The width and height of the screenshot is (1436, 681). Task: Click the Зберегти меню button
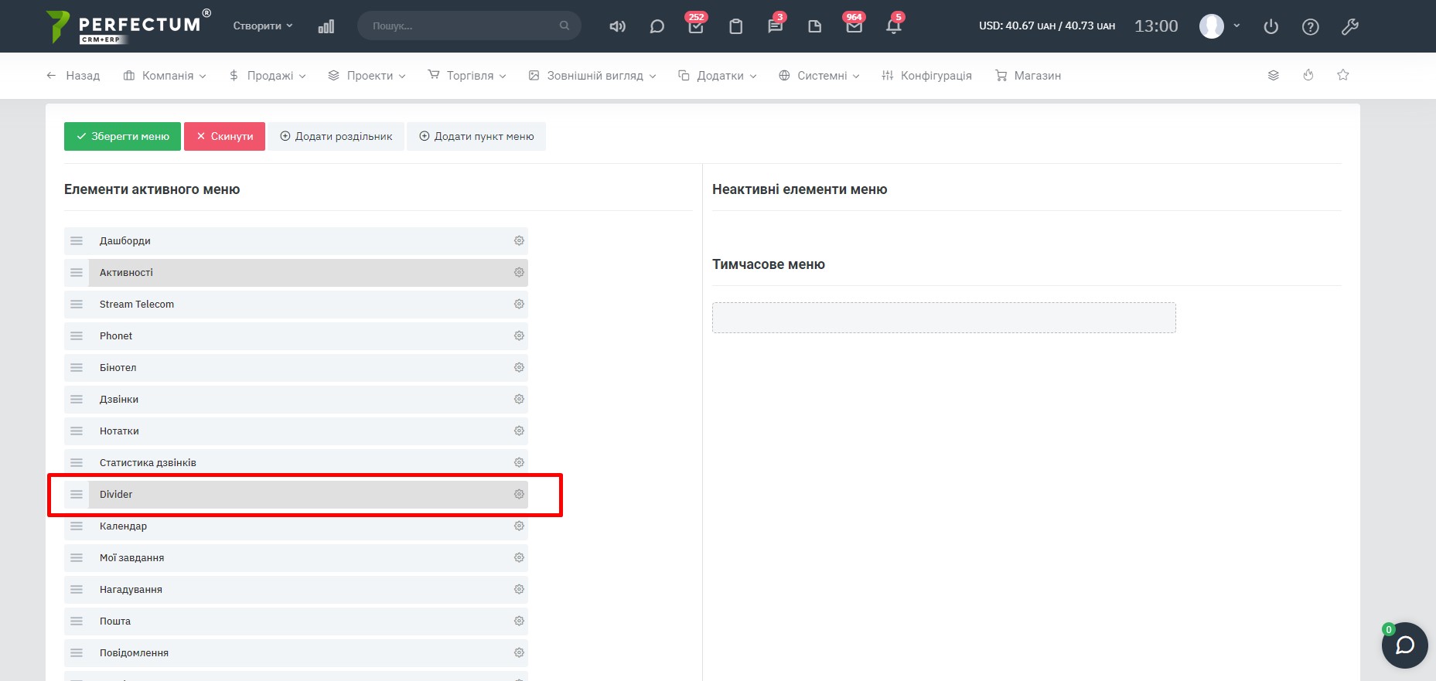pyautogui.click(x=122, y=136)
